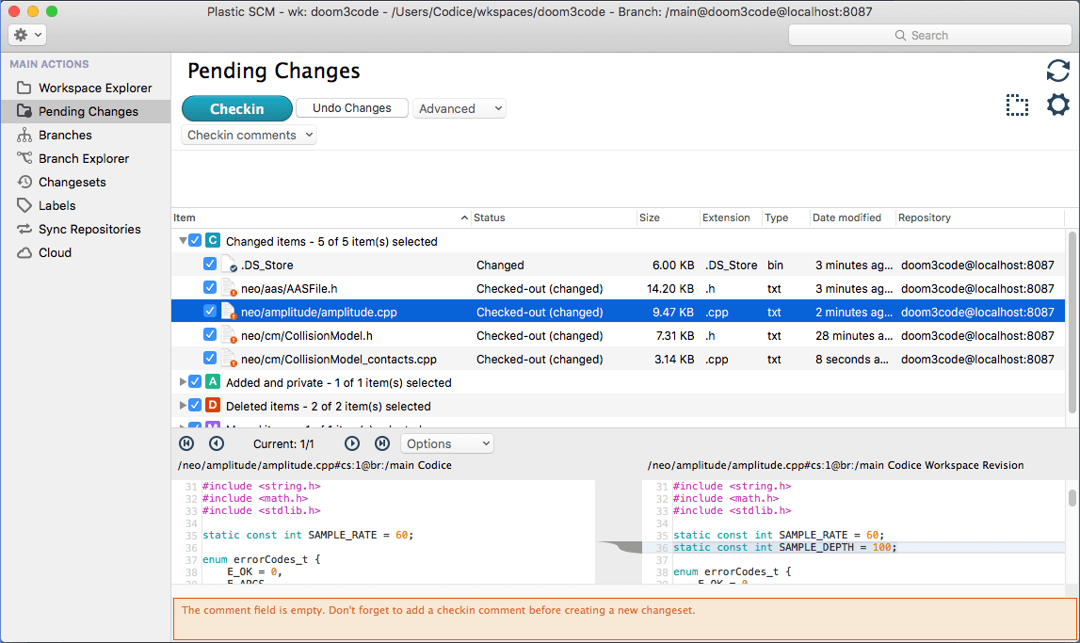Click the file icon beside CollisionModel_contacts.cpp
Image resolution: width=1080 pixels, height=643 pixels.
[x=229, y=358]
